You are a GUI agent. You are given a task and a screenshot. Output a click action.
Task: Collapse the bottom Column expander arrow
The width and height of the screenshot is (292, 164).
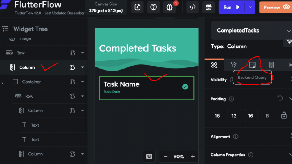coord(83,154)
